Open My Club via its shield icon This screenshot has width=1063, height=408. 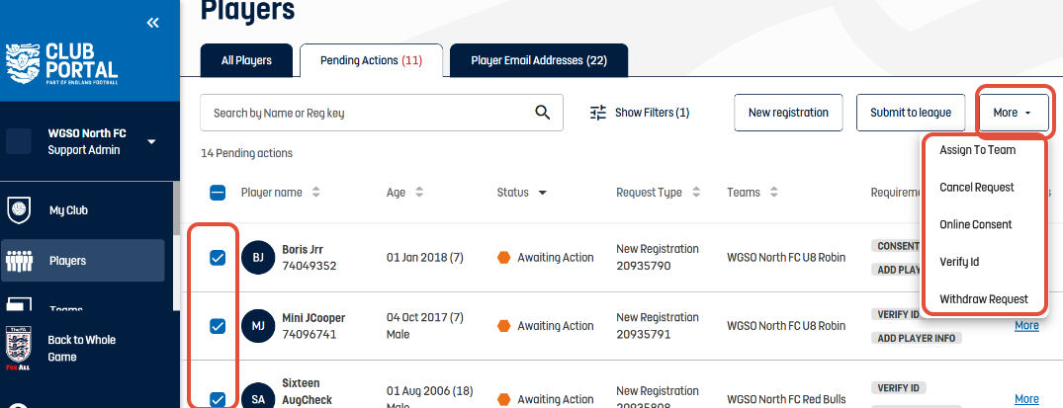(x=19, y=210)
